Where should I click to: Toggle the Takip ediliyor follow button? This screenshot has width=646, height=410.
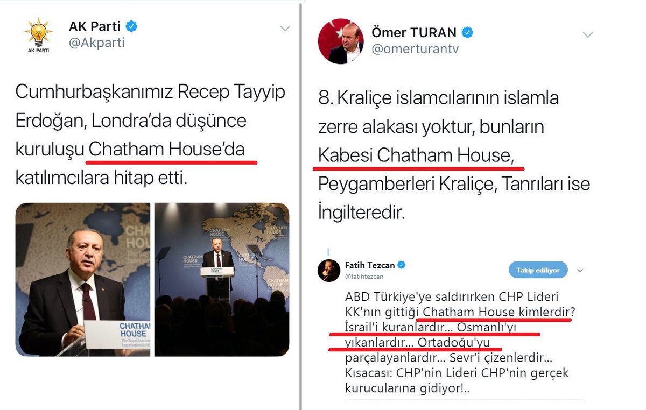pos(538,270)
